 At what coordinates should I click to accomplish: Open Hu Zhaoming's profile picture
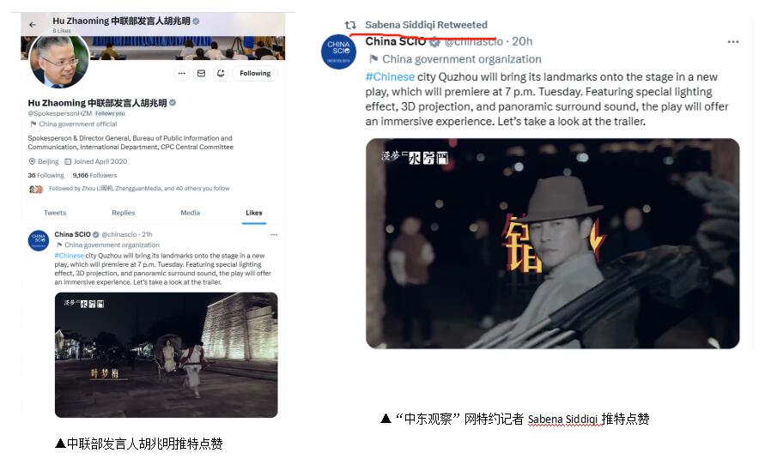[x=59, y=60]
